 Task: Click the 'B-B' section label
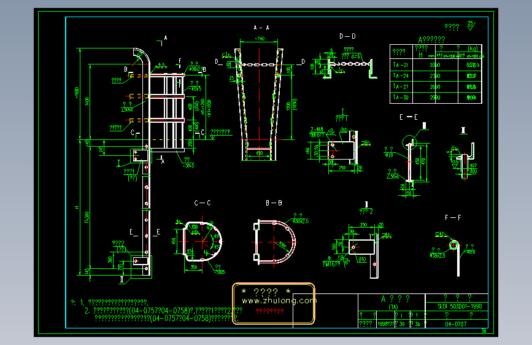pyautogui.click(x=274, y=203)
